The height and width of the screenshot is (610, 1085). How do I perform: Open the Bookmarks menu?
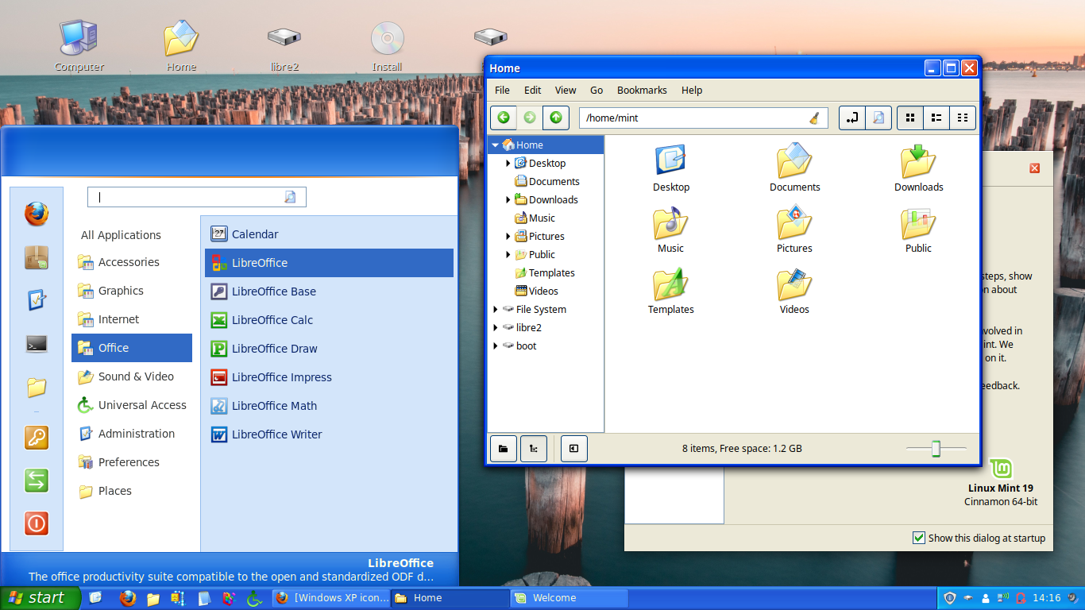[642, 90]
